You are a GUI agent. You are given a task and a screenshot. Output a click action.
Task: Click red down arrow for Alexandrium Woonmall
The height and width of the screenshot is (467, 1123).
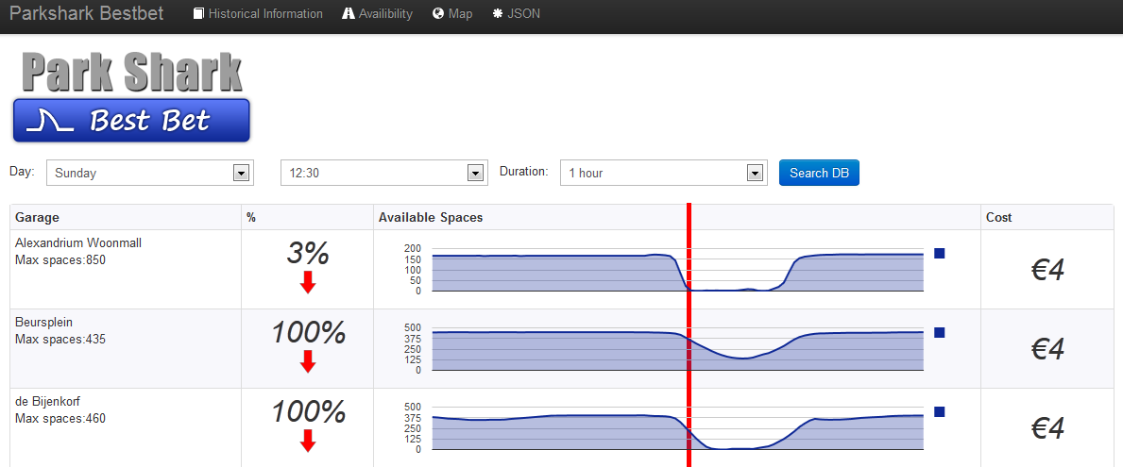pyautogui.click(x=308, y=282)
